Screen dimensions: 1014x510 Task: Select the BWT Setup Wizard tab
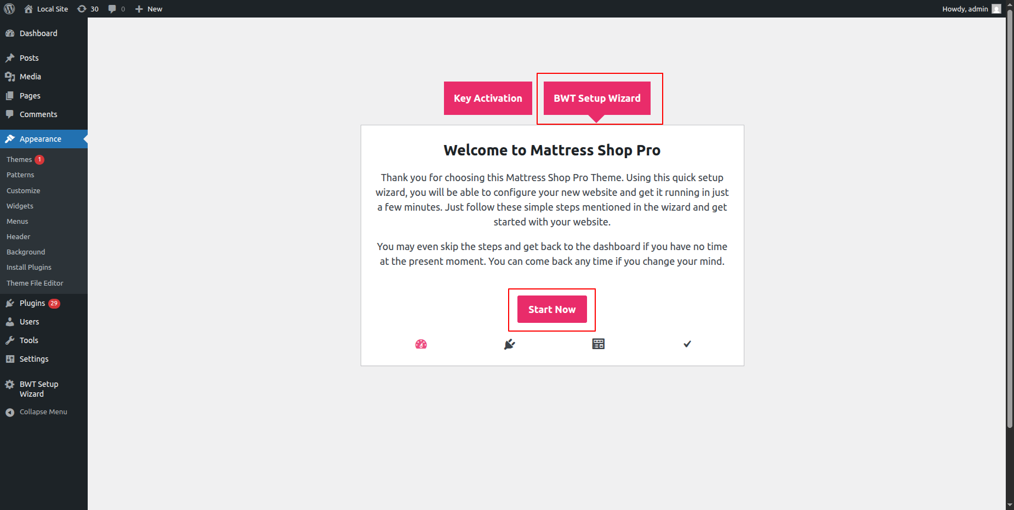pyautogui.click(x=597, y=98)
